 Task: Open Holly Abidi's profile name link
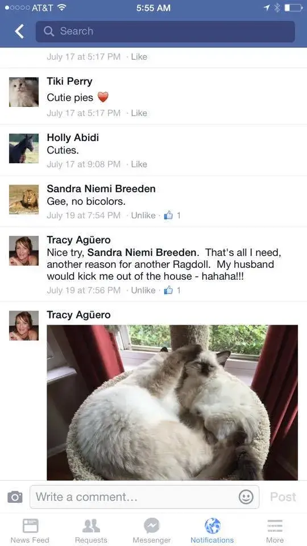[x=73, y=138]
